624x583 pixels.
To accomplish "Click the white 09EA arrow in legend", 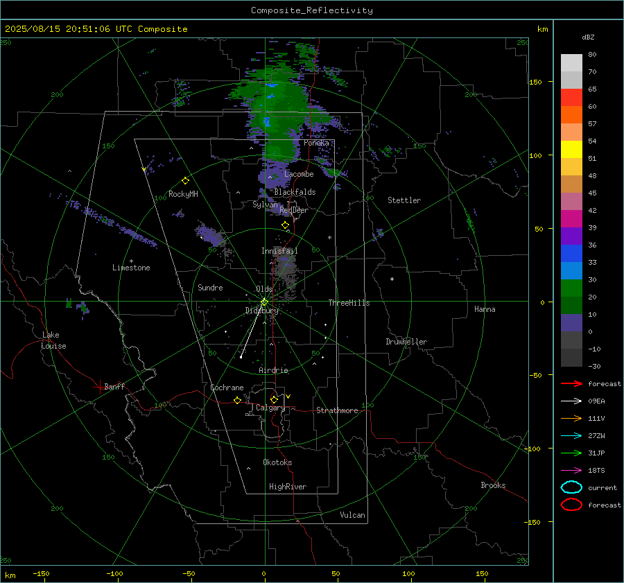I will point(571,401).
